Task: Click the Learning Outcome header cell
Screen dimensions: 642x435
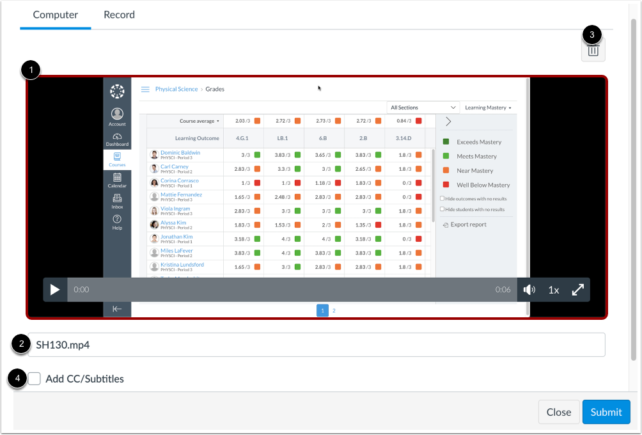Action: 185,138
